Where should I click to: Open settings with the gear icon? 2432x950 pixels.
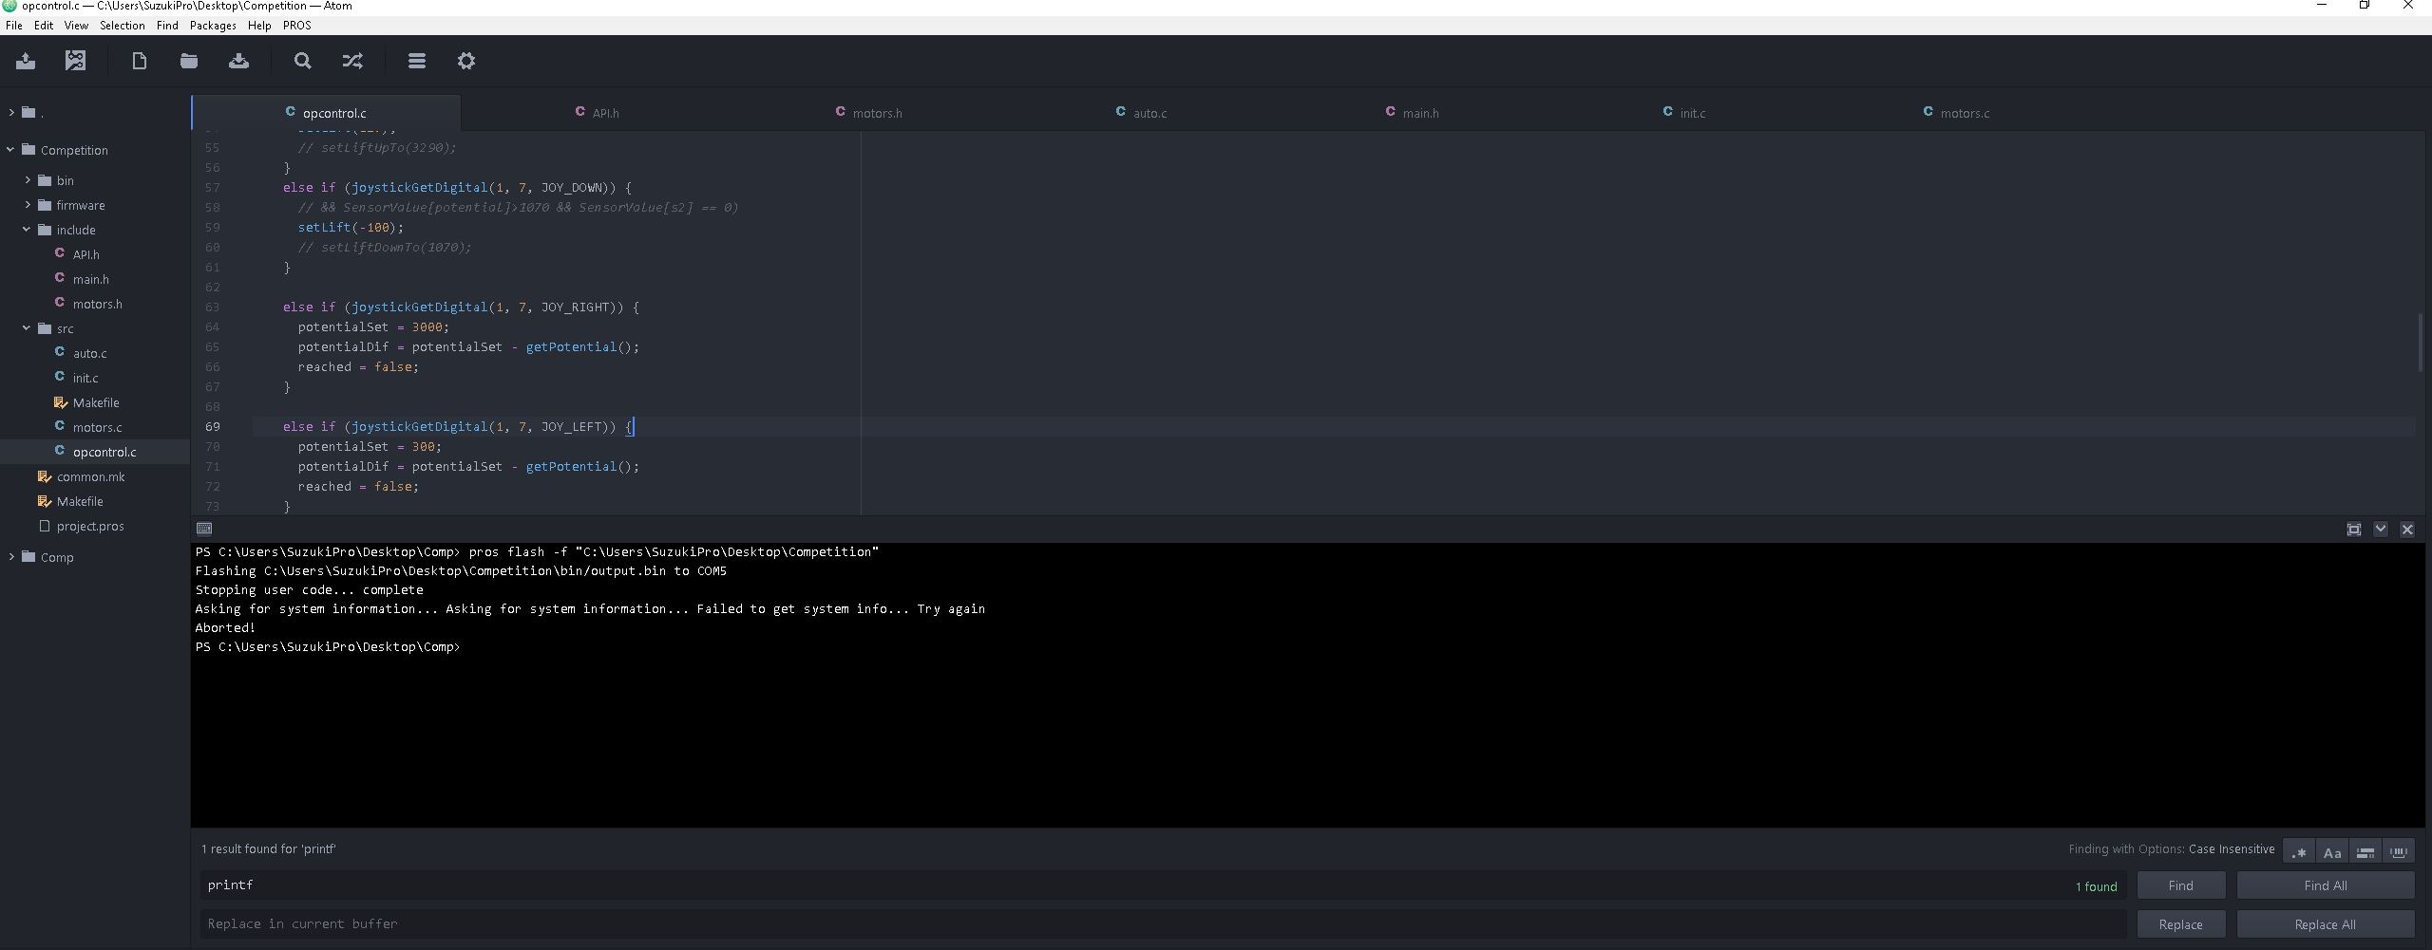[x=466, y=62]
